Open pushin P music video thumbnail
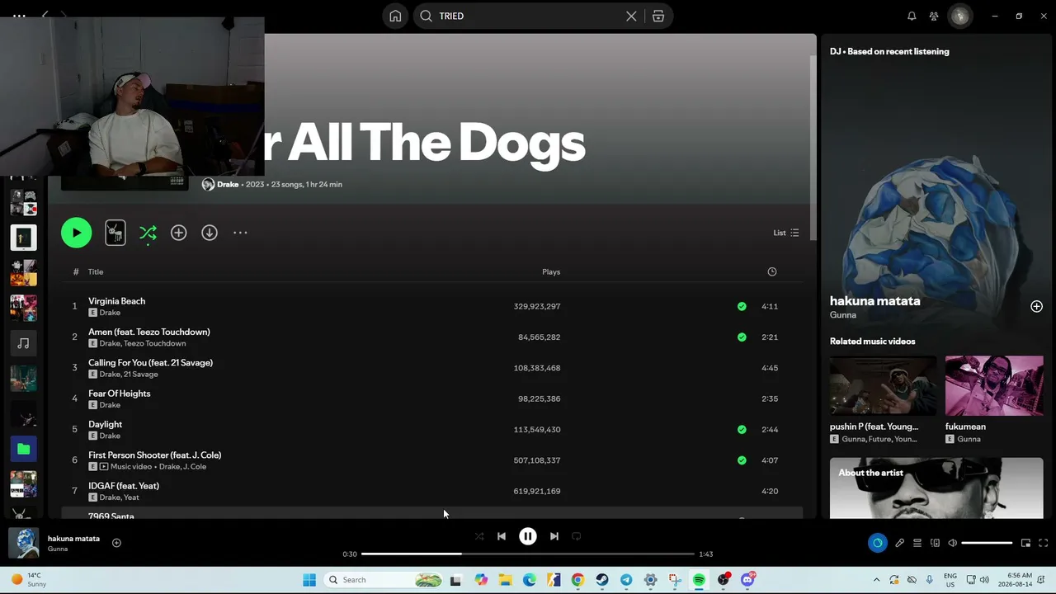1056x594 pixels. [x=883, y=385]
